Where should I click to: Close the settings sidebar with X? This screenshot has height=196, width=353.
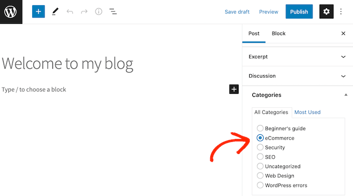tap(343, 34)
